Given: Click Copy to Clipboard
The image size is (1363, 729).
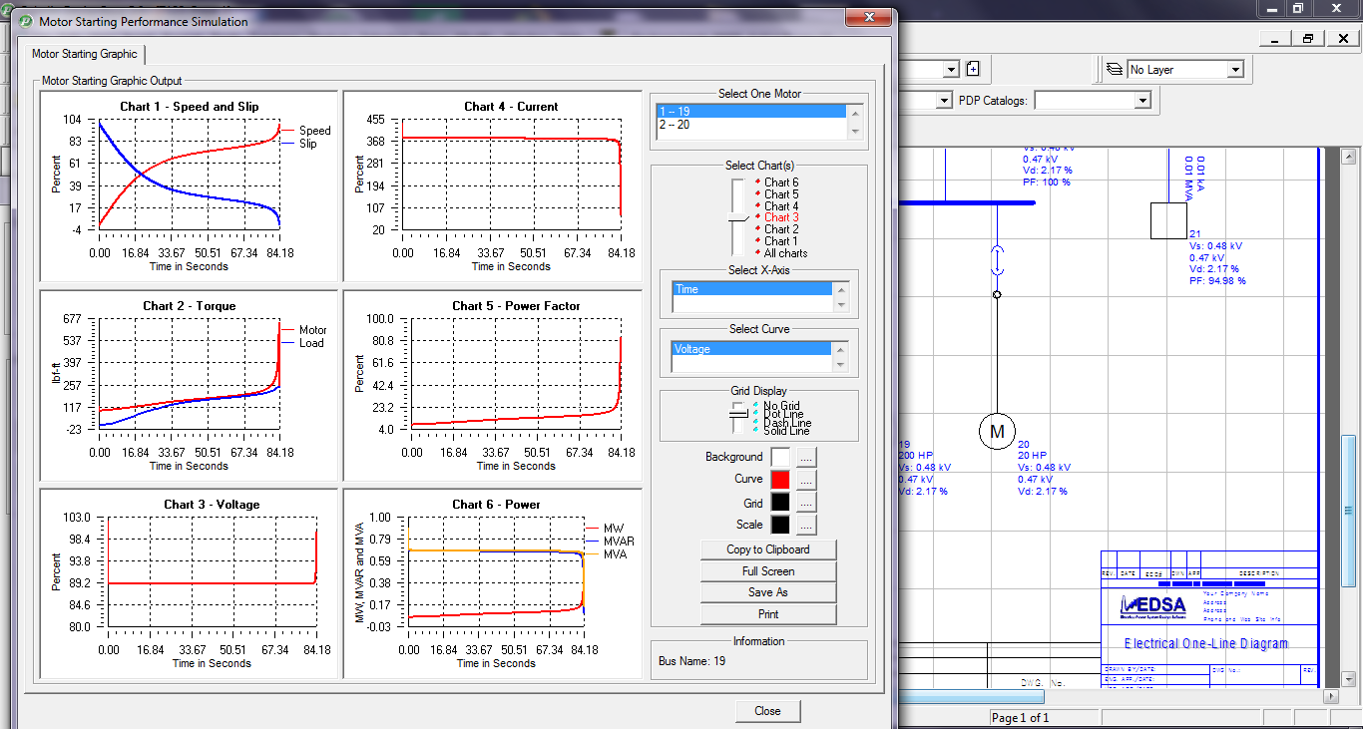Looking at the screenshot, I should (768, 549).
